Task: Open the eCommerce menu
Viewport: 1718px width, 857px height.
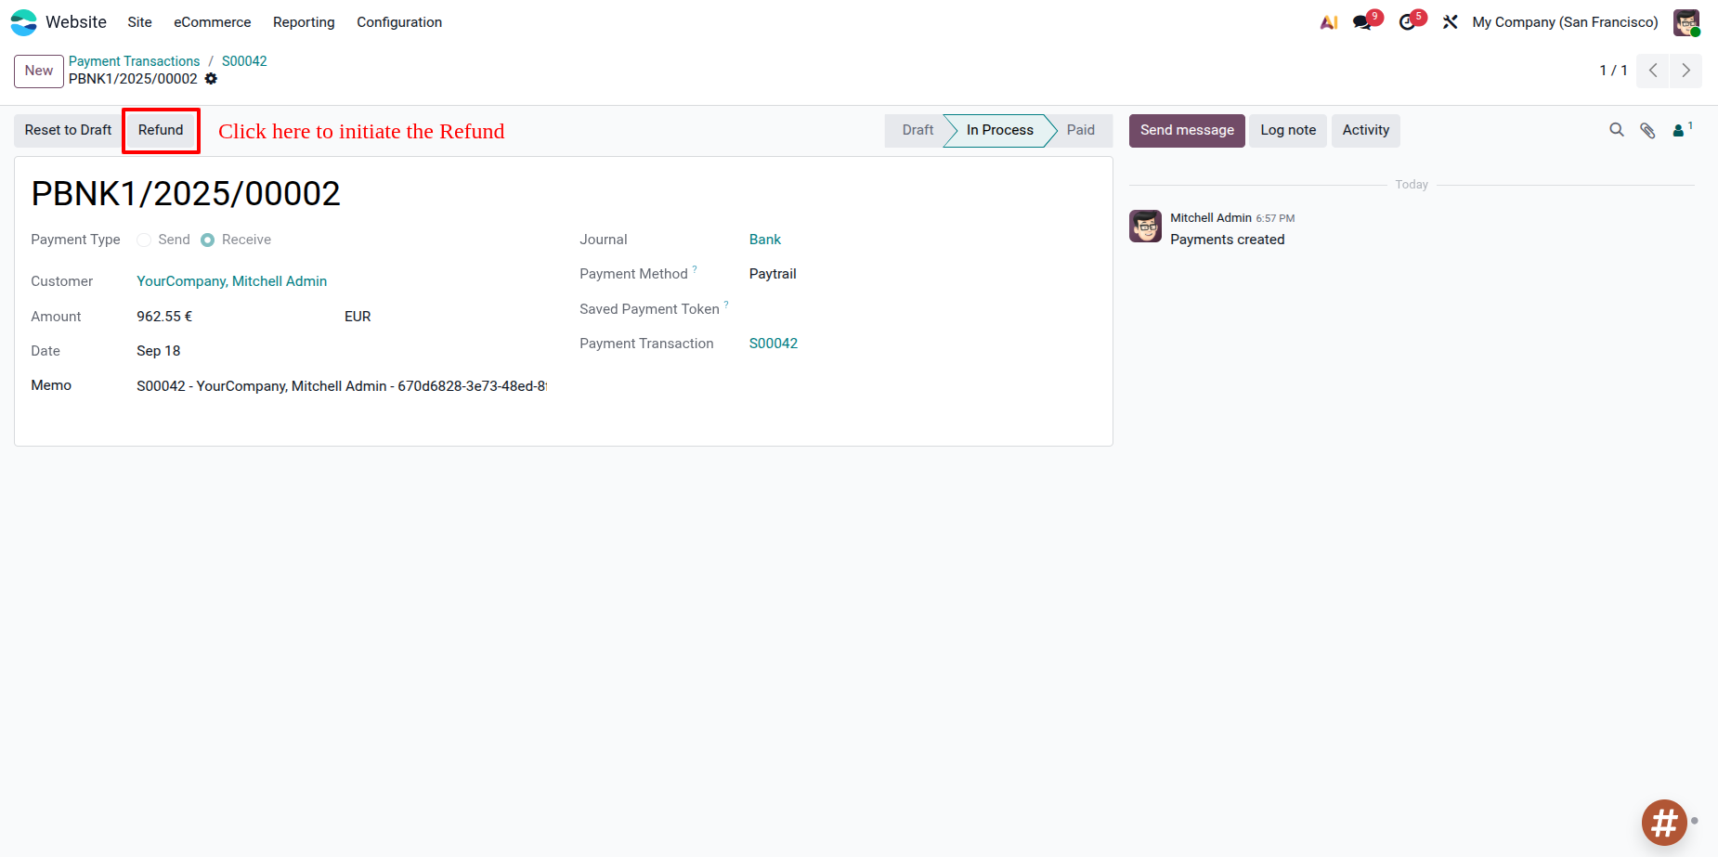Action: [x=212, y=21]
